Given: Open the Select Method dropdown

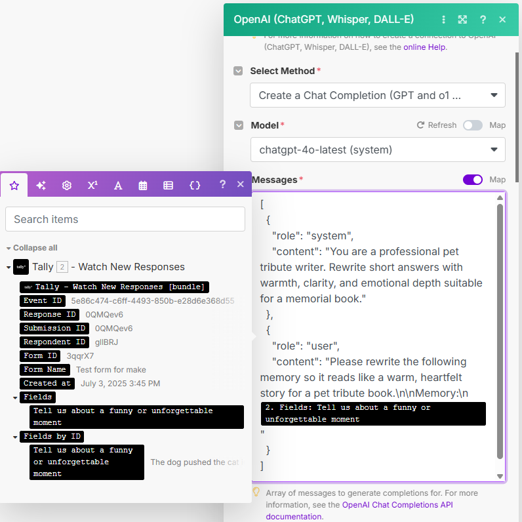Looking at the screenshot, I should click(378, 95).
